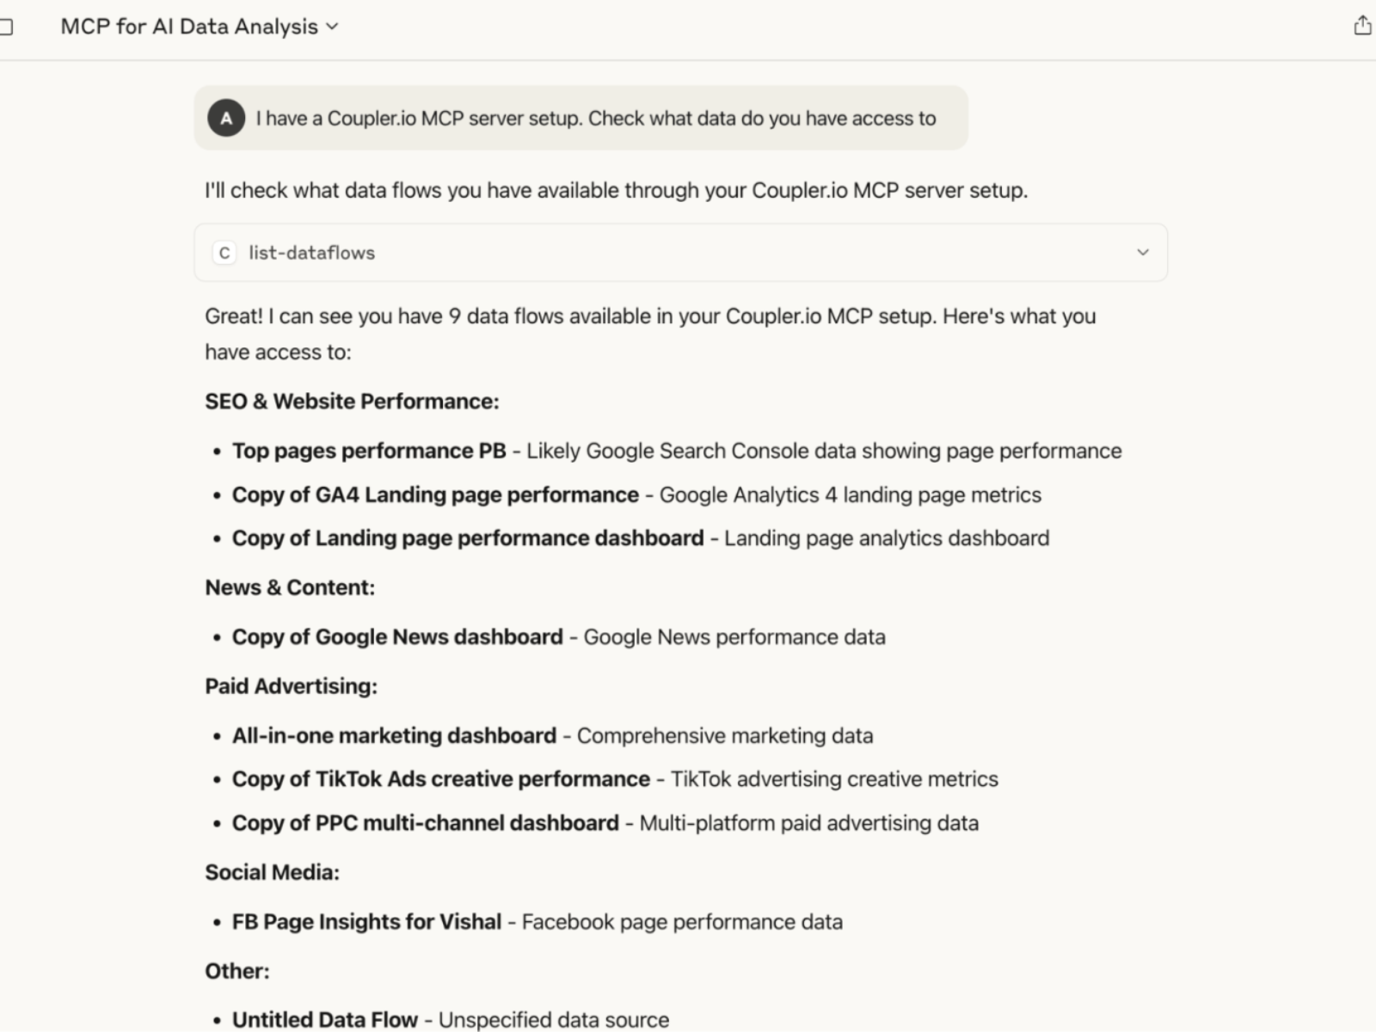
Task: Select the list-dataflows tool call block
Action: point(679,252)
